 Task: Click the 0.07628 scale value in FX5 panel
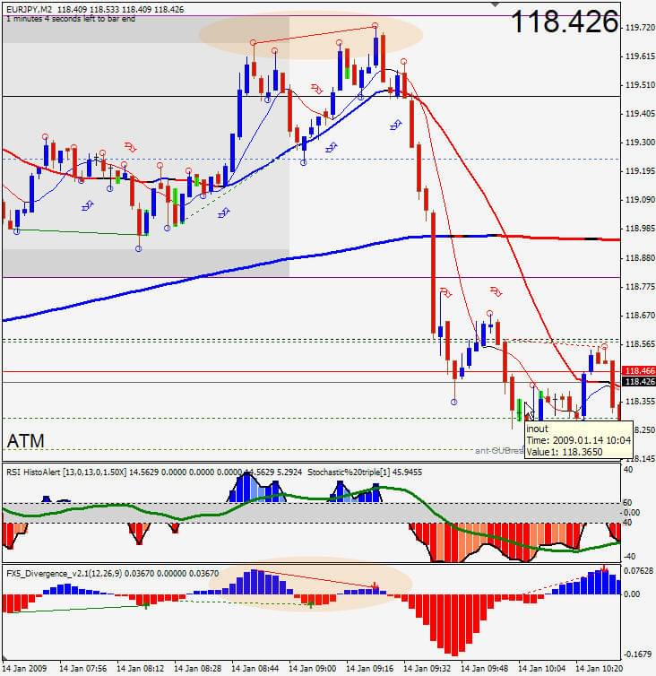click(639, 571)
